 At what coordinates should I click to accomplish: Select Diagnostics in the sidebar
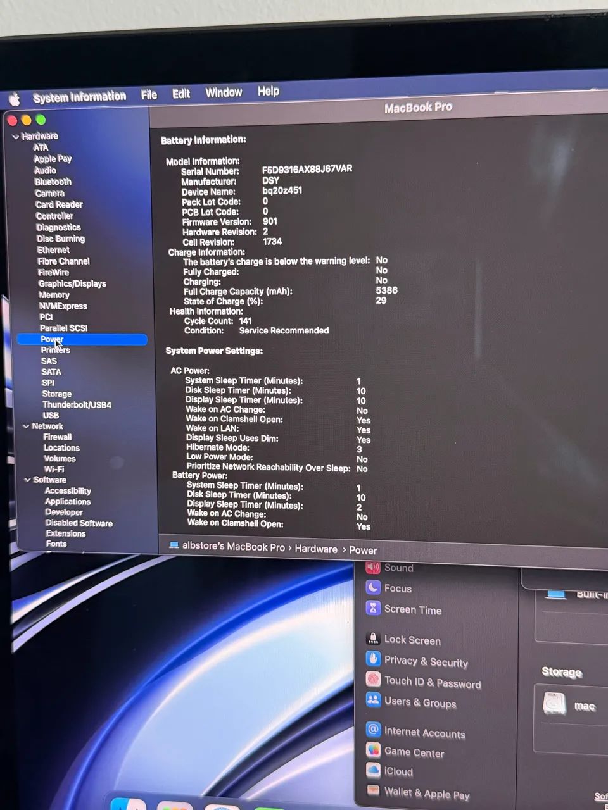[58, 227]
